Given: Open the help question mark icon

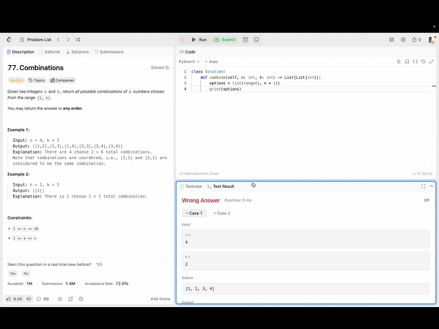Looking at the screenshot, I should coord(81,299).
